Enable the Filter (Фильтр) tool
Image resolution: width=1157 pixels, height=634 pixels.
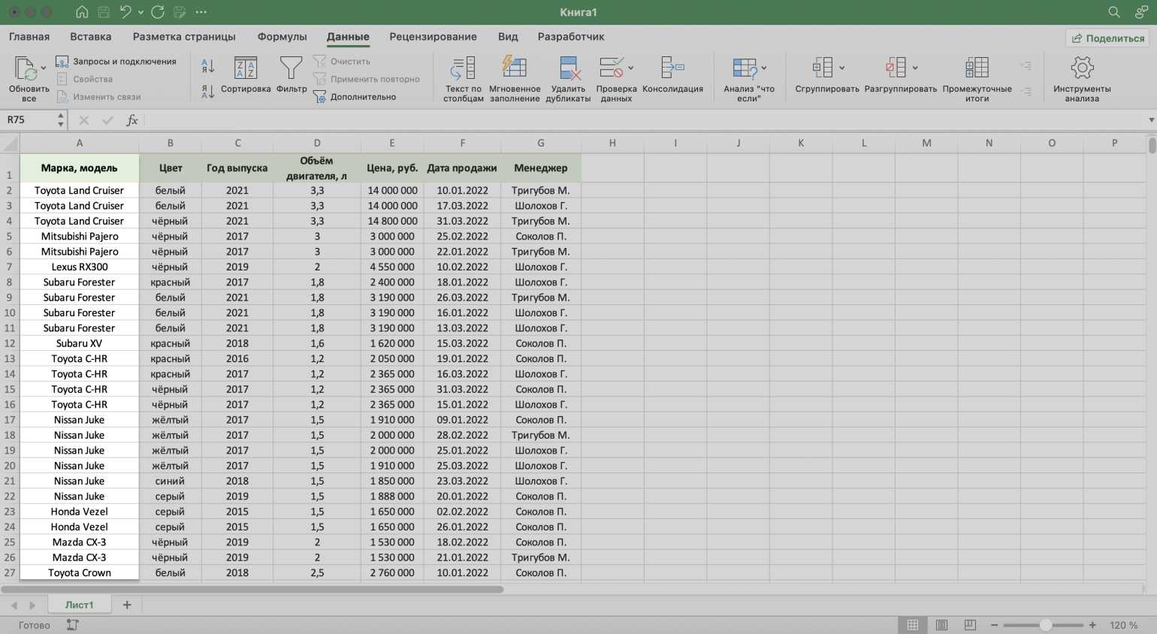click(x=291, y=69)
